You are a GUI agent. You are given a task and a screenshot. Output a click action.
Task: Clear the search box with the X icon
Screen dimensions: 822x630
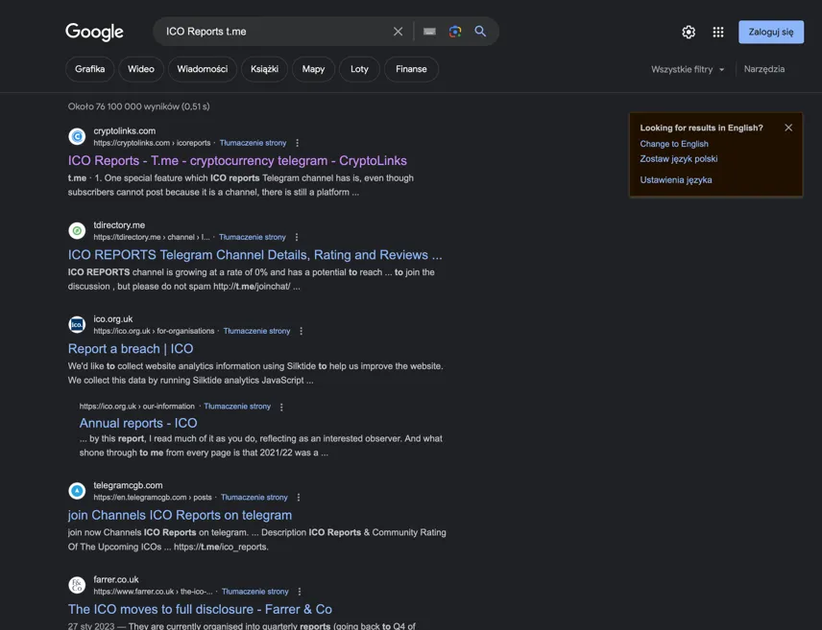tap(398, 32)
